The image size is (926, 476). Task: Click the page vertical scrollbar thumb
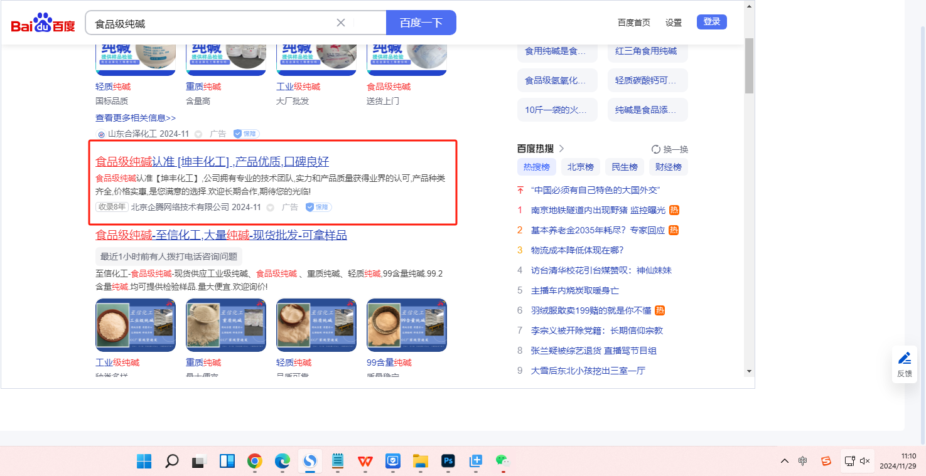(749, 66)
